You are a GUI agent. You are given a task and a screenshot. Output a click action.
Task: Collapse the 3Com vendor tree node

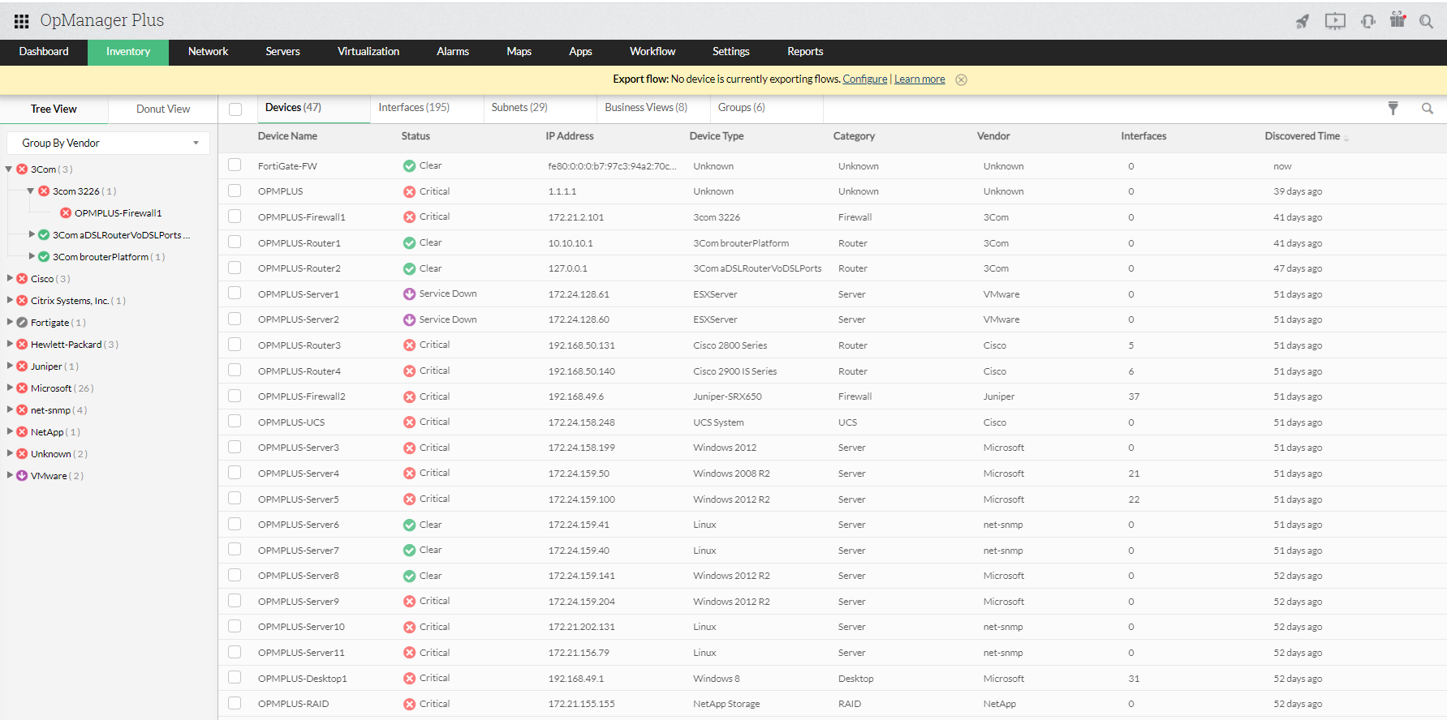point(9,169)
